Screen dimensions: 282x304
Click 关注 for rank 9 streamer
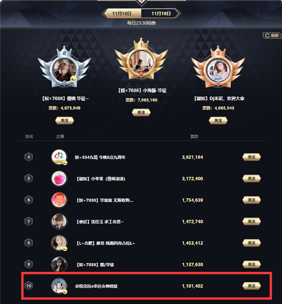coord(251,264)
